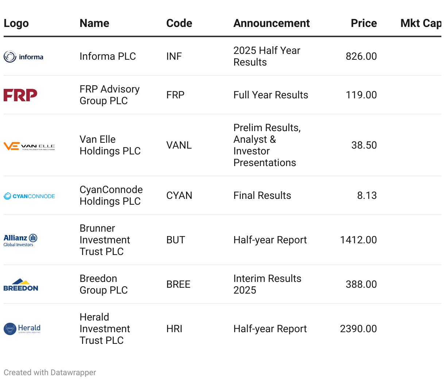Click the Logo column header
Screen dimensions: 445x381
point(16,23)
